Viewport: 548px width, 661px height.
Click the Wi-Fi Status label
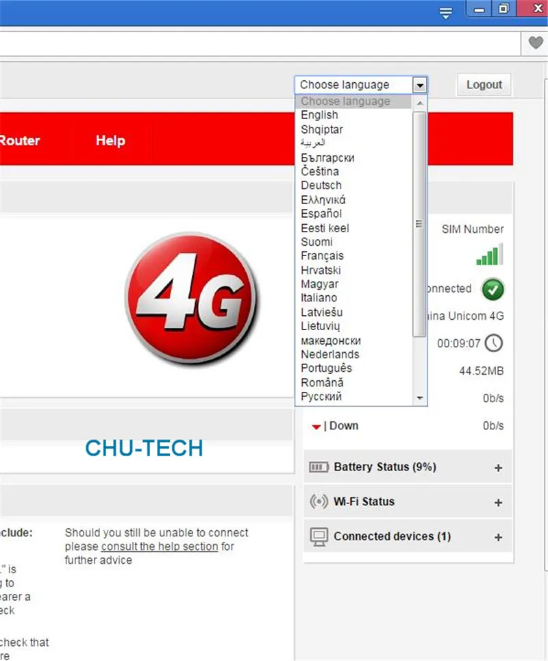coord(364,501)
